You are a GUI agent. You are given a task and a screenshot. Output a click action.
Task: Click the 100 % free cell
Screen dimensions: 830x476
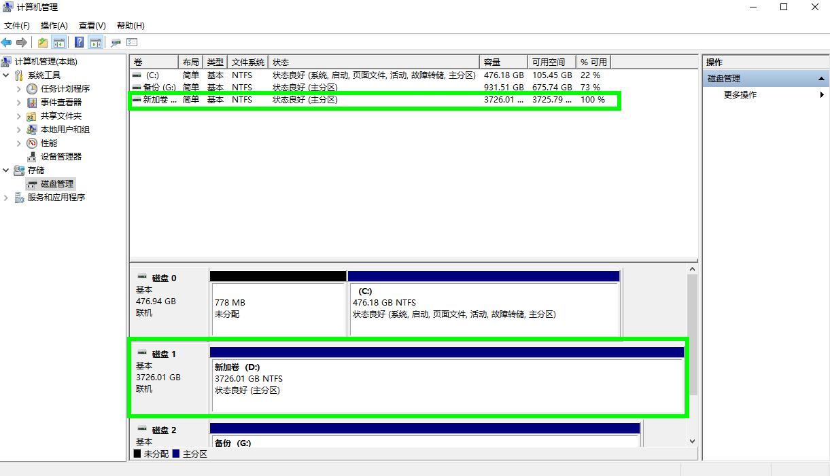[x=593, y=100]
